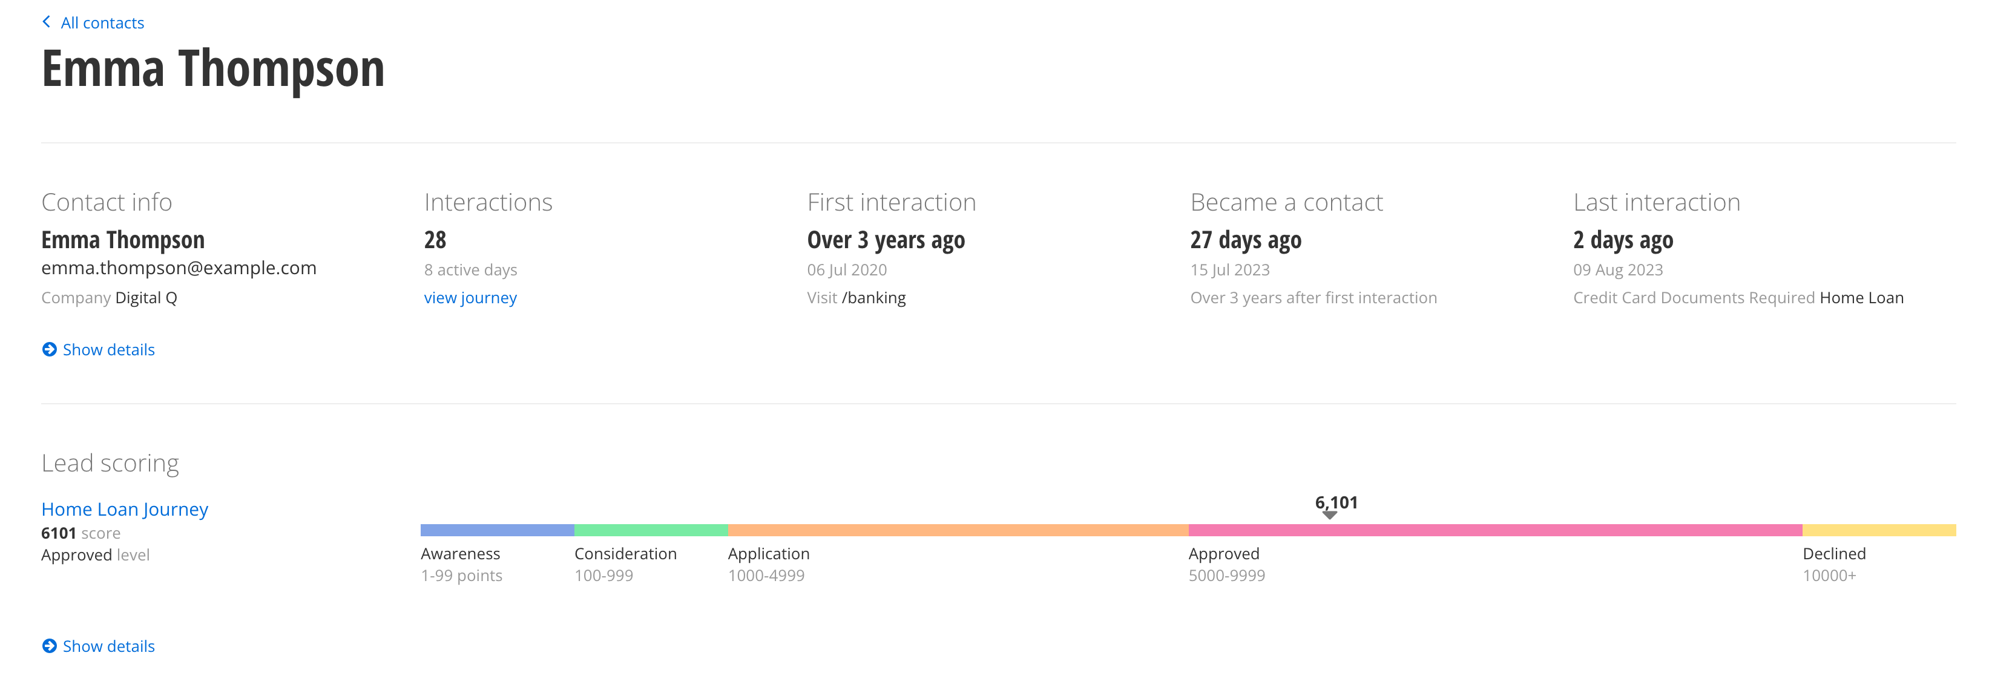This screenshot has width=1989, height=690.
Task: Click the emma.thompson@example.com email address
Action: [179, 268]
